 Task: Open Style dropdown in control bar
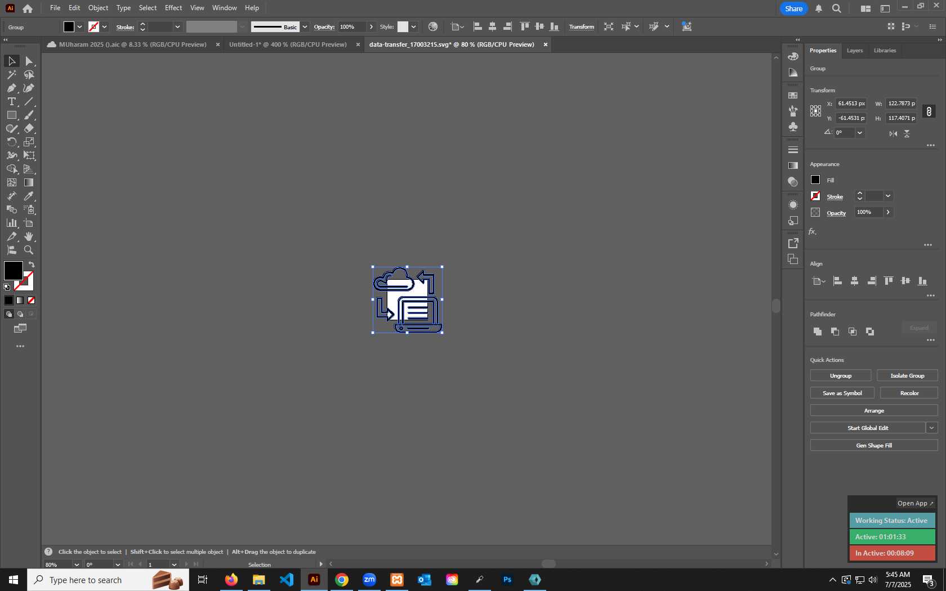coord(413,26)
